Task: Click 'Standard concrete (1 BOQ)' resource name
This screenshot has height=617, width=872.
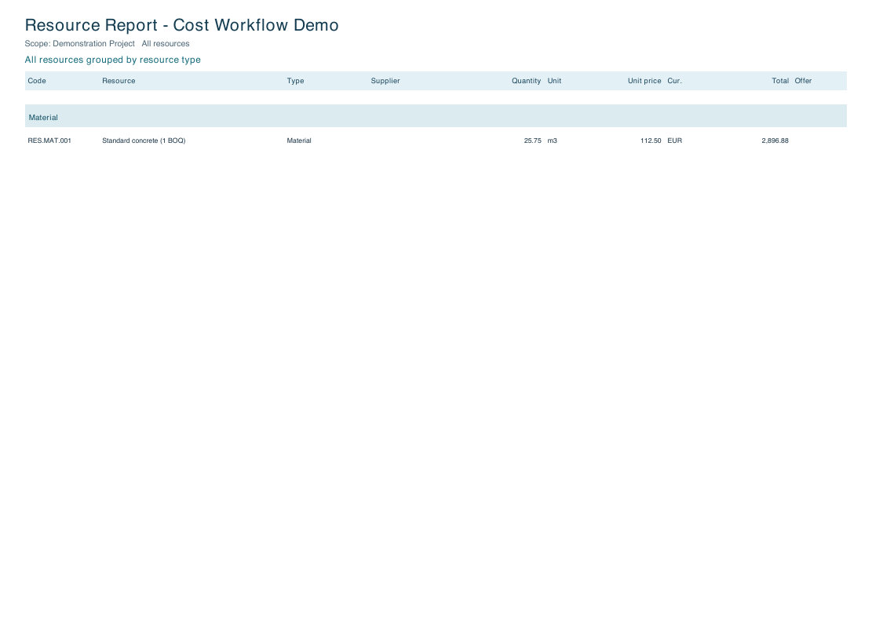Action: click(x=144, y=141)
